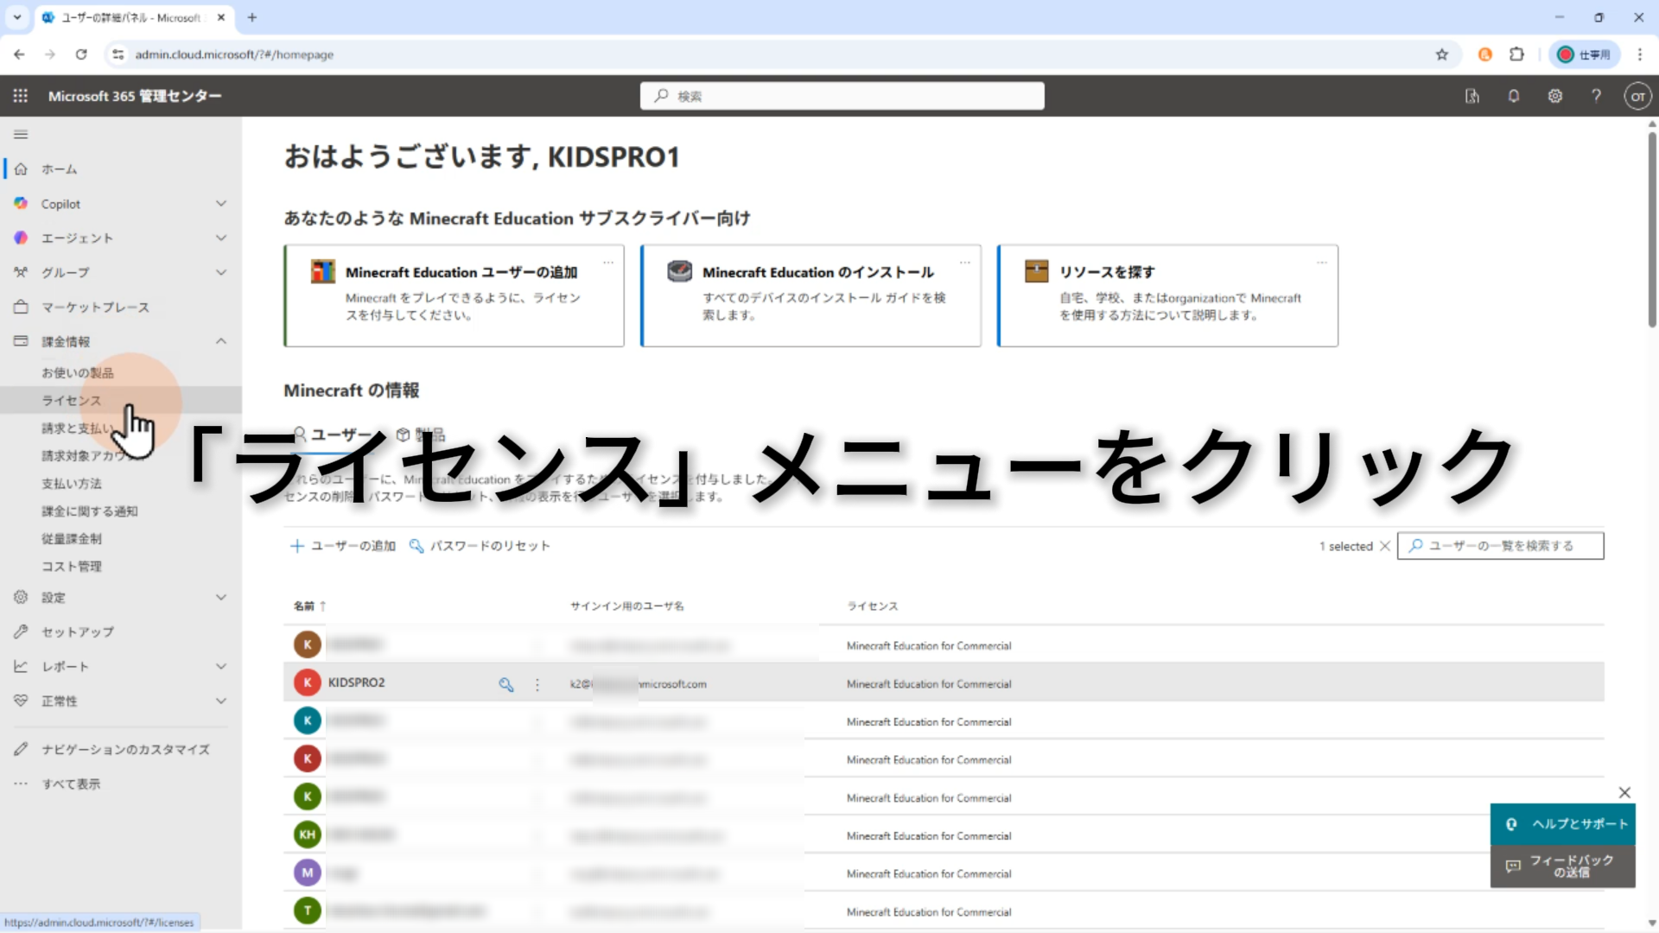Collapse the 課金情報 navigation section
Screen dimensions: 1659x933
(221, 341)
